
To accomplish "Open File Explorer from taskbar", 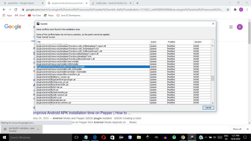I will tap(139, 137).
